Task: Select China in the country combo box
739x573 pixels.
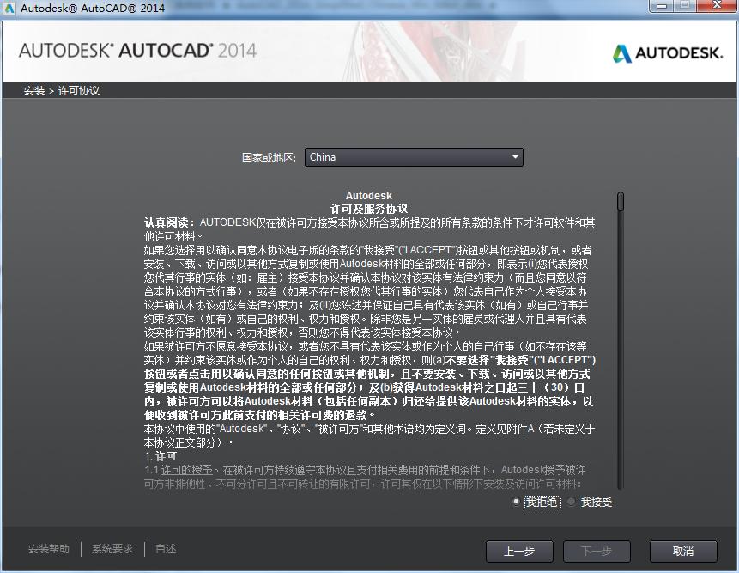Action: tap(404, 157)
